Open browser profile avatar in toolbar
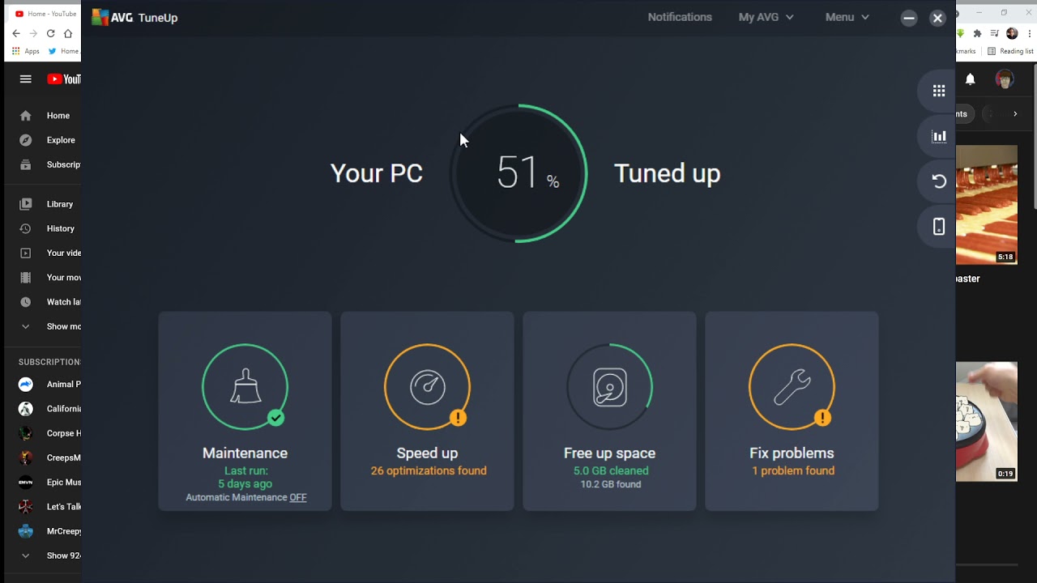Viewport: 1037px width, 583px height. (x=1012, y=33)
